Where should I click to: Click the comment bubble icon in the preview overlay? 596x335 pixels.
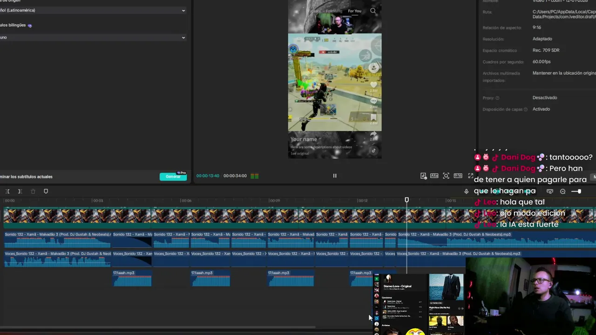point(373,101)
